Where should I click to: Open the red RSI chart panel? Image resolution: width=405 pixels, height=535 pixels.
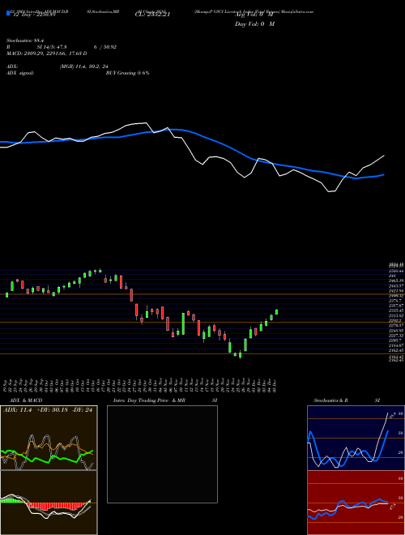[356, 503]
